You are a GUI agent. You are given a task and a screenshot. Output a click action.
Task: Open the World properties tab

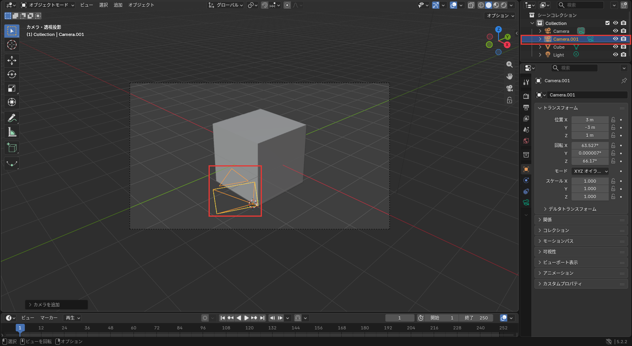coord(526,141)
